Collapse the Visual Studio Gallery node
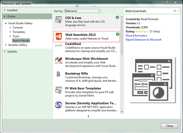The height and width of the screenshot is (133, 183). tap(6, 23)
